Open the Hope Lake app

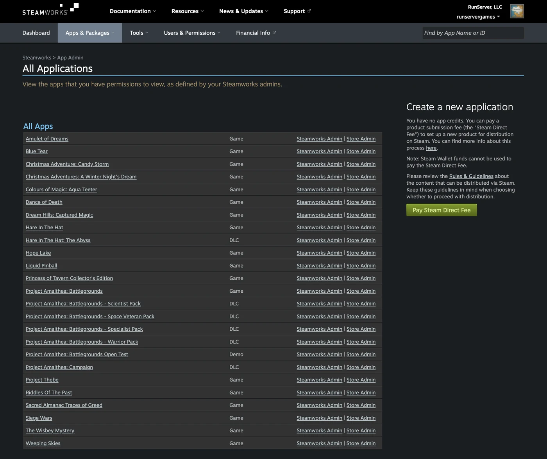(38, 253)
